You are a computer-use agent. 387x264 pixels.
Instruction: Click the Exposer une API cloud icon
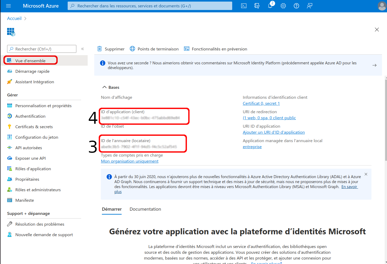click(10, 158)
